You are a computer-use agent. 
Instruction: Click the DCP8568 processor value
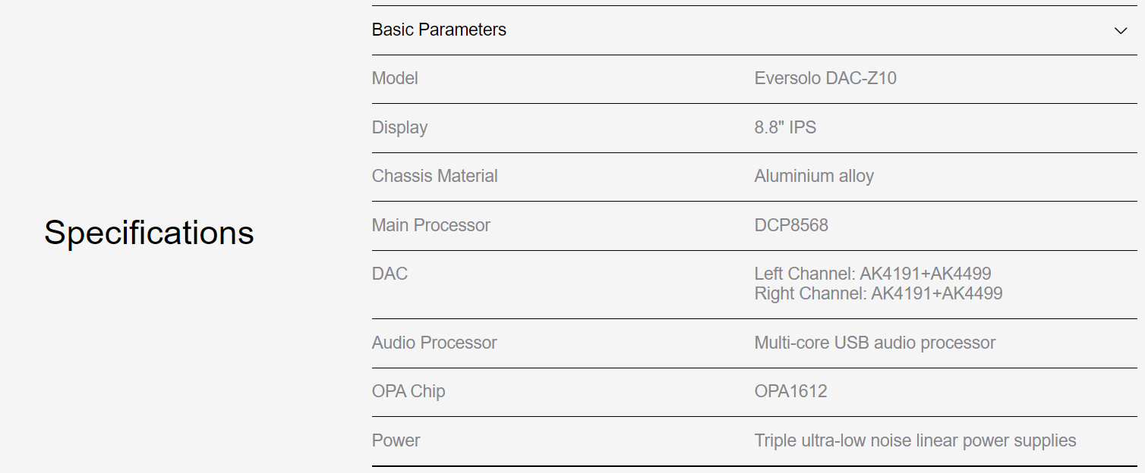tap(791, 225)
